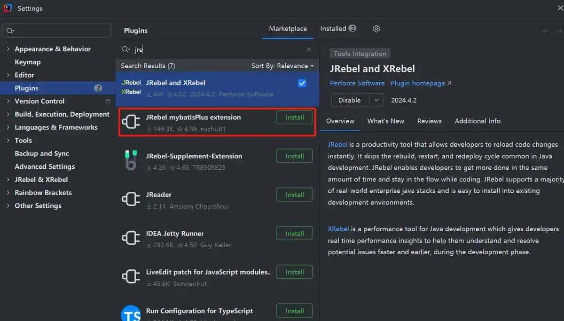Viewport: 564px width, 321px height.
Task: Click the Run Configuration for TypeScript icon
Action: pos(131,313)
